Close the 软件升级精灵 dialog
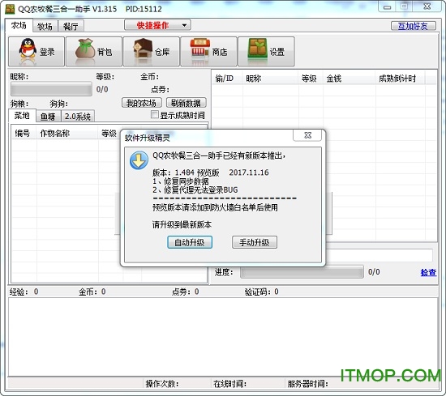Image resolution: width=446 pixels, height=396 pixels. point(307,135)
